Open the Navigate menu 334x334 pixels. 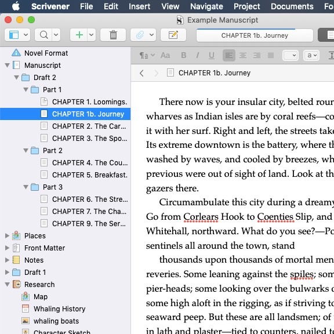point(206,6)
